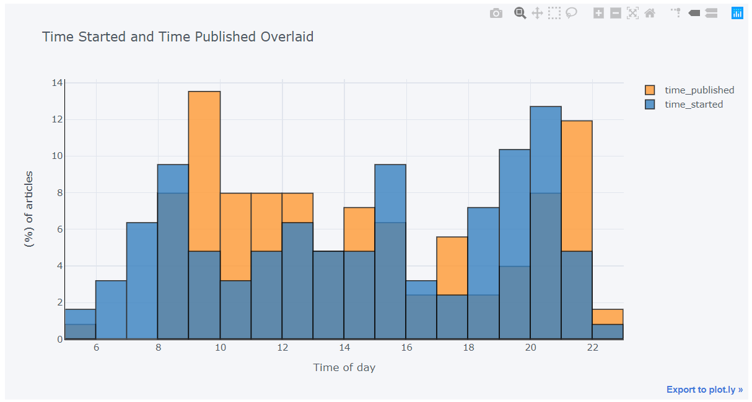Click the 'Time of day' axis title
Screen dimensions: 752x402
[344, 367]
